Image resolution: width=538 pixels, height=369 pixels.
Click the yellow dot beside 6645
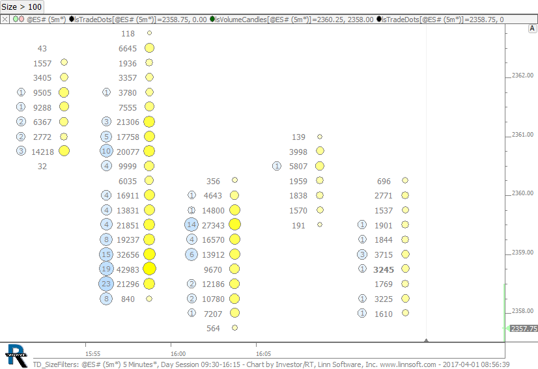149,48
